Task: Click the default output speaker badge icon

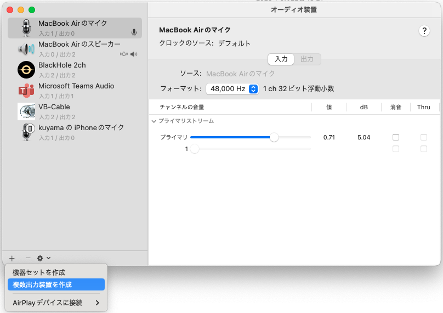Action: pyautogui.click(x=134, y=54)
